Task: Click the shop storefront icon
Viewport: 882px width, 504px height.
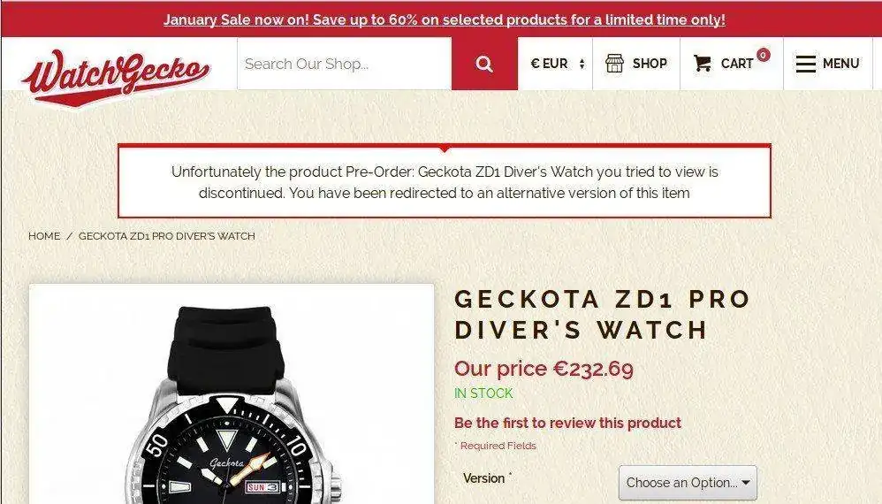Action: [614, 63]
